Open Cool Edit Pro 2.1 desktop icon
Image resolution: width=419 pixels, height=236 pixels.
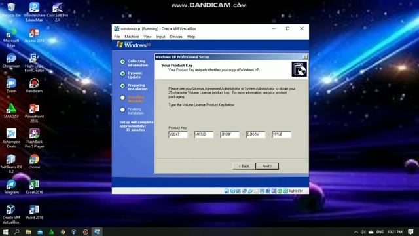tap(58, 12)
